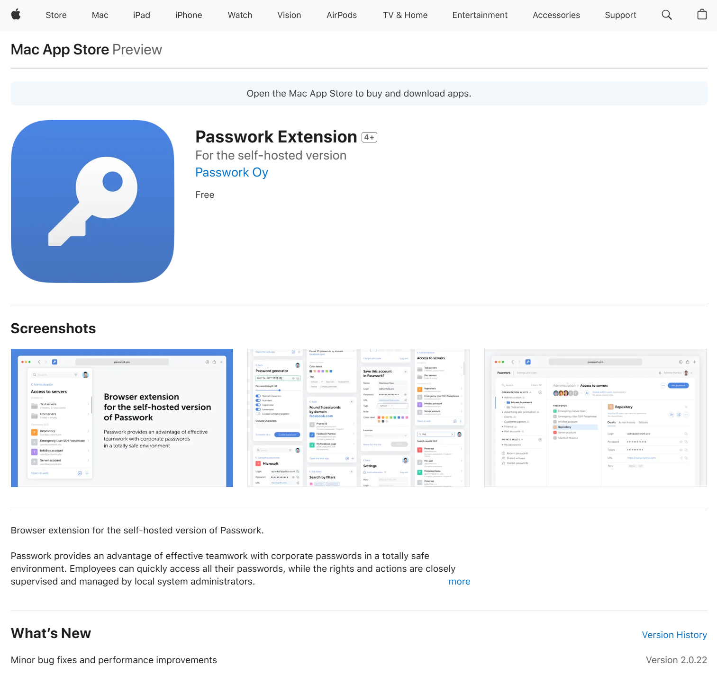Click 'Minor bug fixes and performance improvements'
Image resolution: width=717 pixels, height=683 pixels.
[114, 660]
